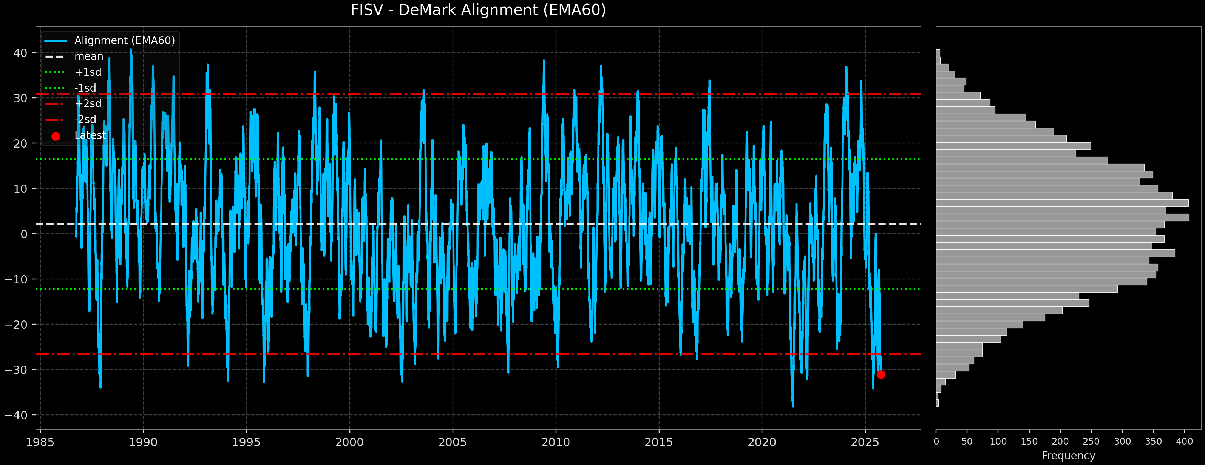The height and width of the screenshot is (465, 1205).
Task: Click the red Latest data point marker
Action: click(881, 374)
